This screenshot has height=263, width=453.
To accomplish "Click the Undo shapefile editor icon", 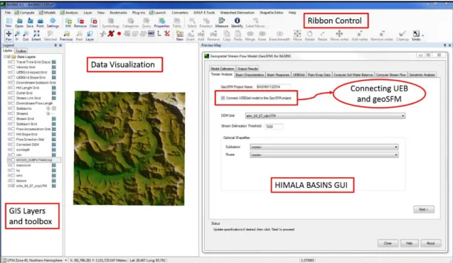I will [x=416, y=35].
